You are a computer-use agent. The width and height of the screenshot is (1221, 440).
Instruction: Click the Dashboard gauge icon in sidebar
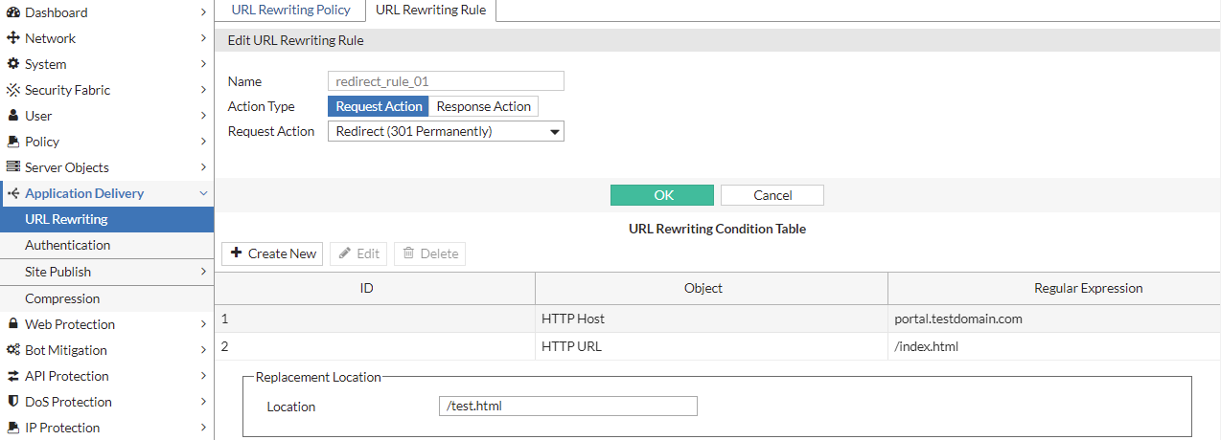click(13, 12)
